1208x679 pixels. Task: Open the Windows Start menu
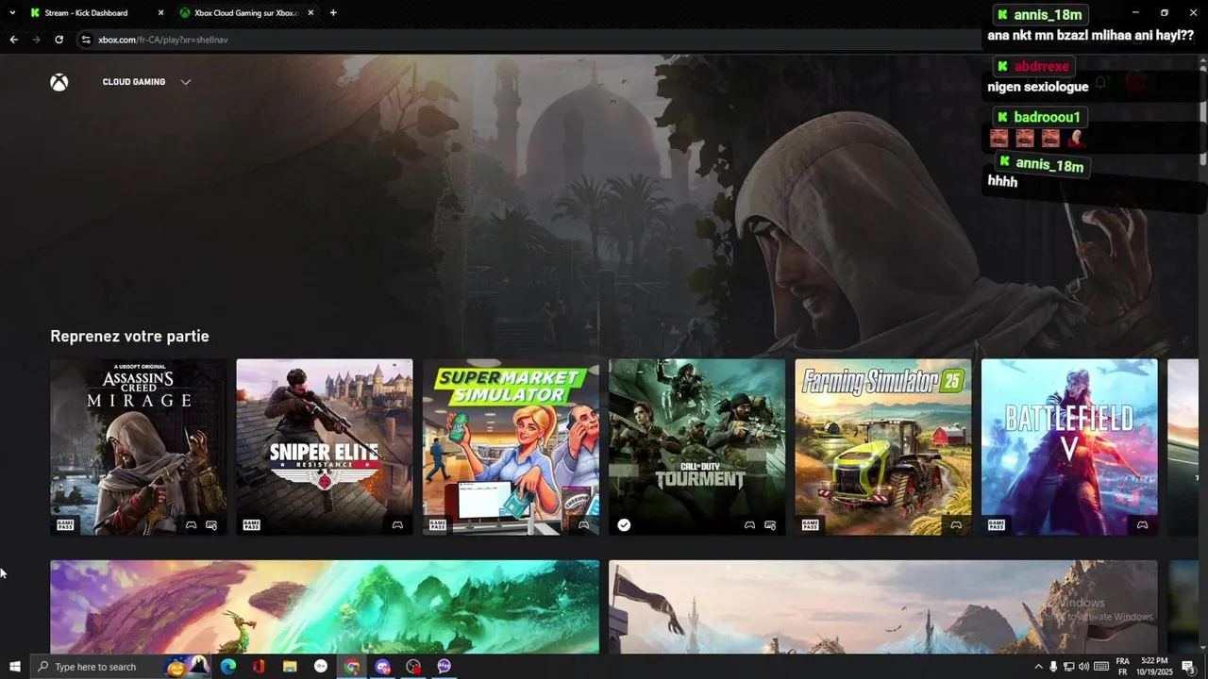[x=14, y=667]
